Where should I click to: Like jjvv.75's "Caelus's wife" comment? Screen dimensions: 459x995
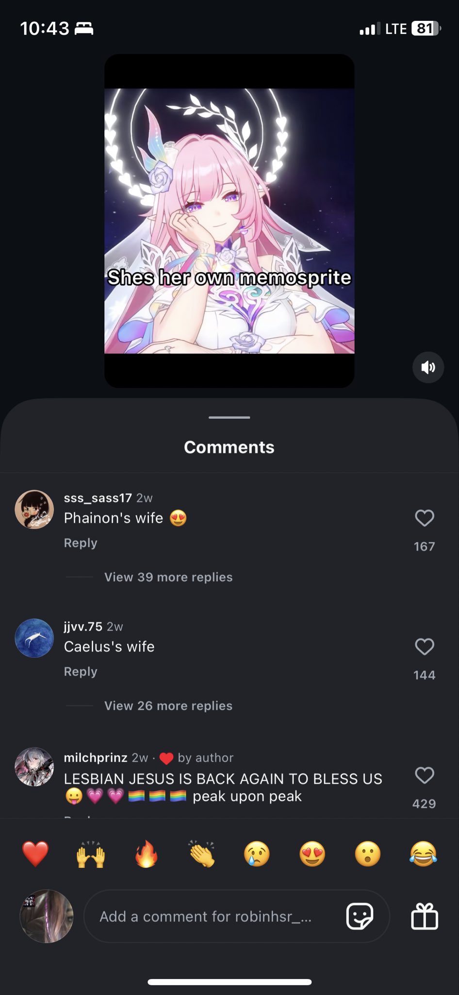425,647
